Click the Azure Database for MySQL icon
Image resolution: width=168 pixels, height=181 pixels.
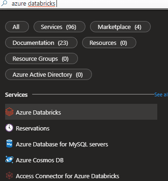pos(9,144)
